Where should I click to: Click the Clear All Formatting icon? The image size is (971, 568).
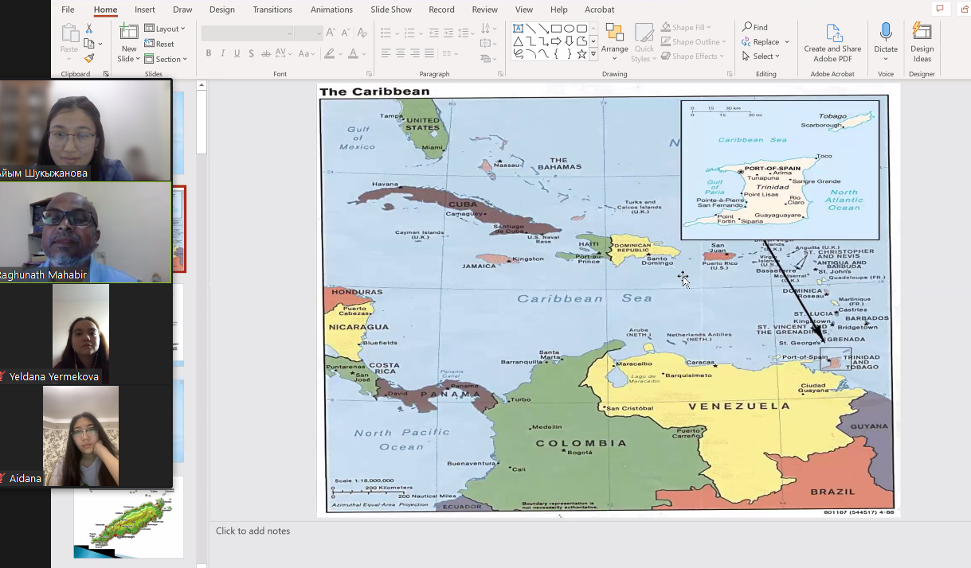362,33
